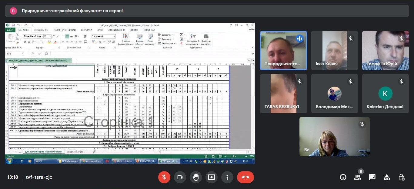414x189 pixels.
Task: Switch to the PowerPoint ФОРМУВАНН... taskbar item
Action: point(146,161)
